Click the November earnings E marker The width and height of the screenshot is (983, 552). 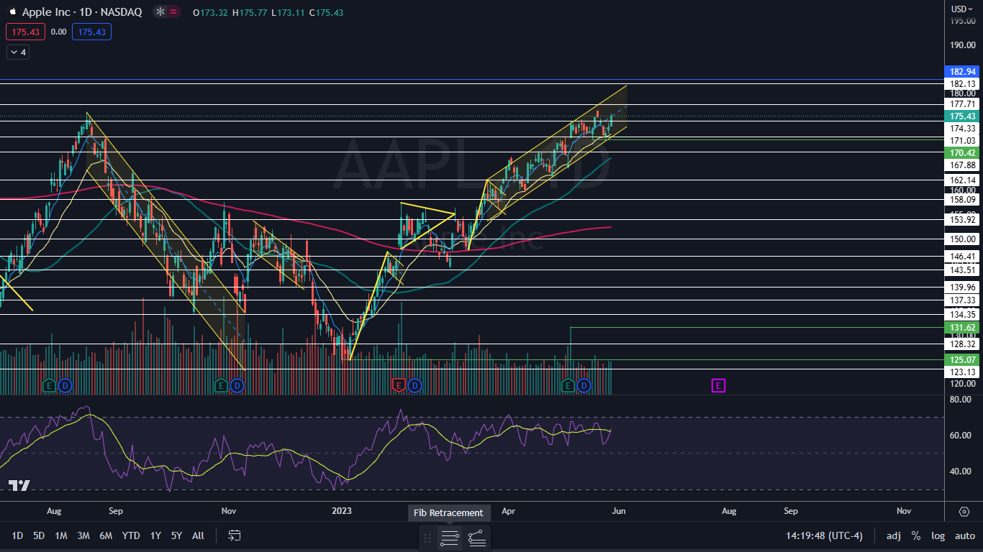221,385
